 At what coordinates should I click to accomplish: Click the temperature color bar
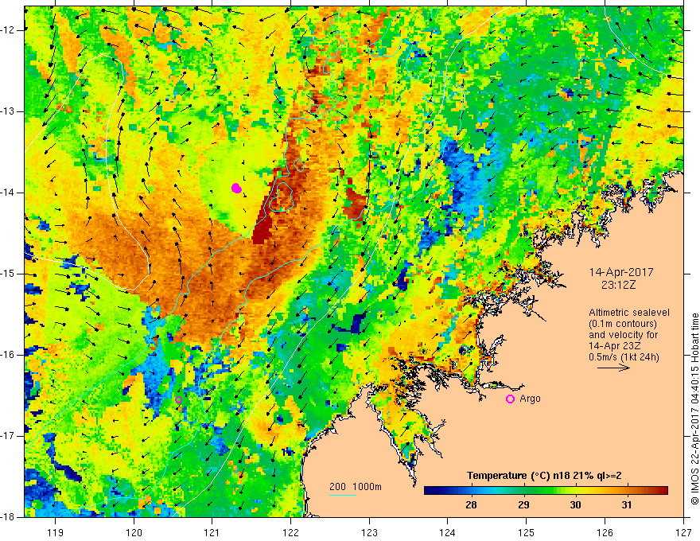(x=546, y=491)
